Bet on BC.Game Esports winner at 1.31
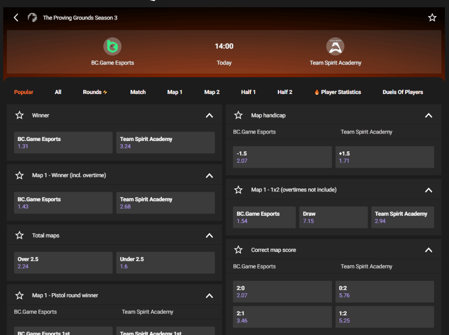 63,143
